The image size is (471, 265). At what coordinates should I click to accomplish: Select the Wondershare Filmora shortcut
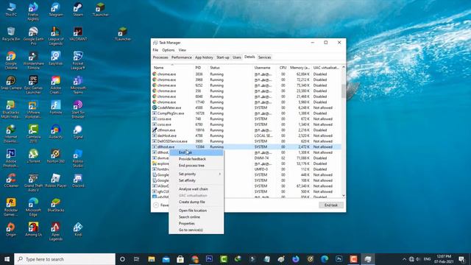(33, 60)
